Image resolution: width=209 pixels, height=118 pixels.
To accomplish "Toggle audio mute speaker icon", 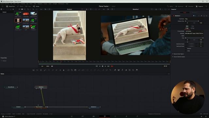I will [x=52, y=66].
